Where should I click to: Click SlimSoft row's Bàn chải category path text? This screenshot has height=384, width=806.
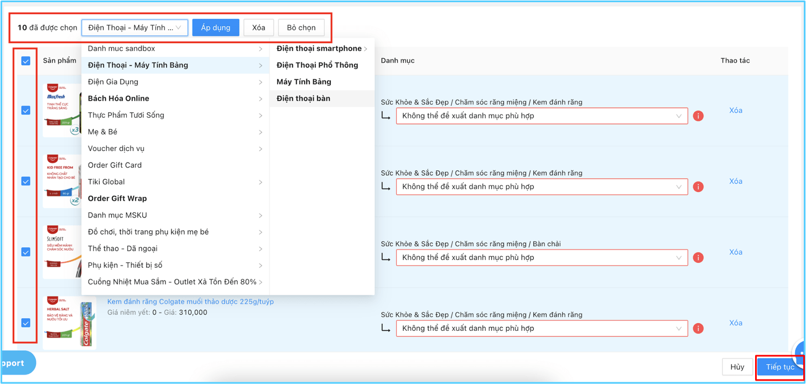click(471, 244)
